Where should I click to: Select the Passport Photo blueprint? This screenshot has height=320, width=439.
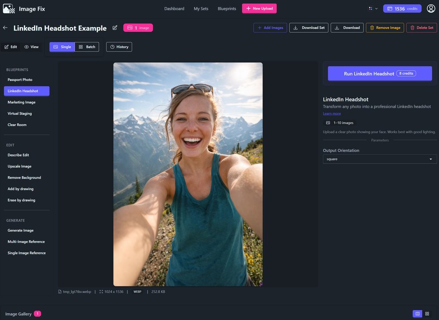coord(20,80)
